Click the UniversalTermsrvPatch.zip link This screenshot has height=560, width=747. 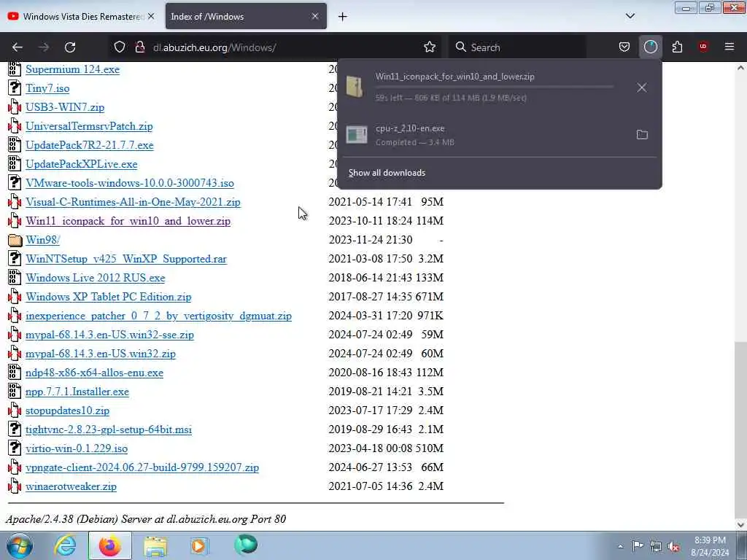pos(89,126)
